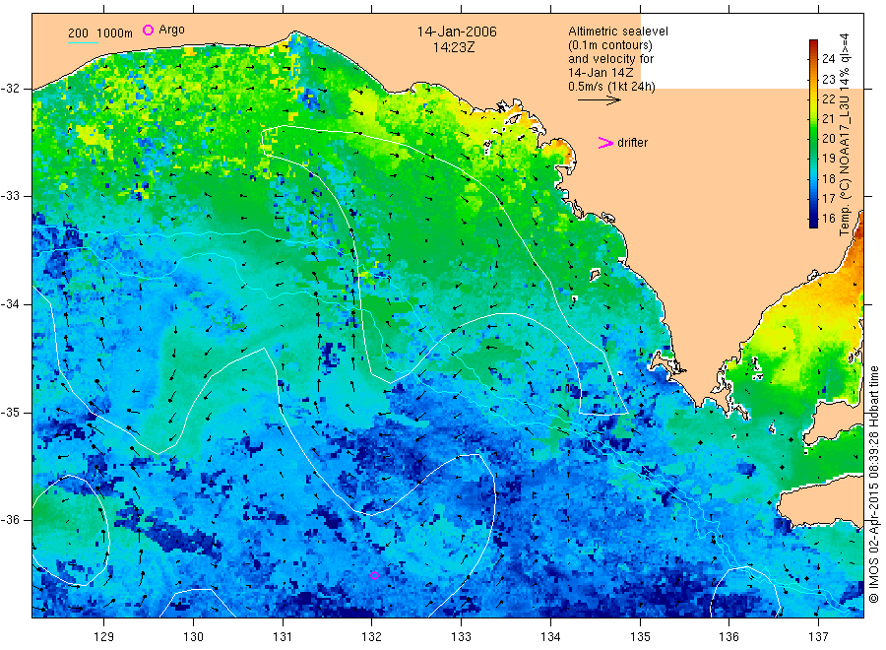Click the longitude label '129'

click(x=104, y=636)
